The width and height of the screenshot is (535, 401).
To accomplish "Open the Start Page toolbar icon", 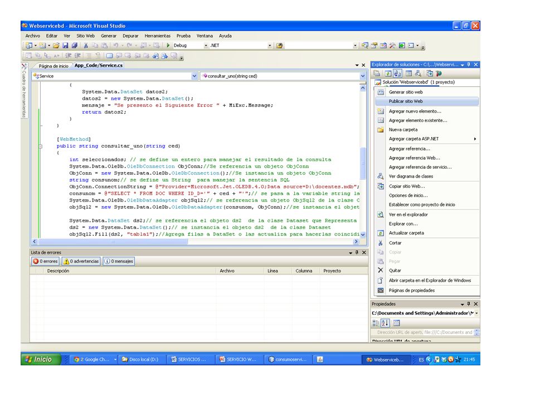I will (402, 45).
